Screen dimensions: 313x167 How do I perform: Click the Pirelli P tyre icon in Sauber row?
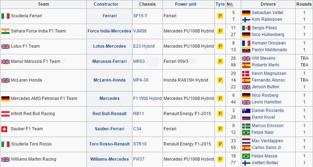tap(220, 129)
